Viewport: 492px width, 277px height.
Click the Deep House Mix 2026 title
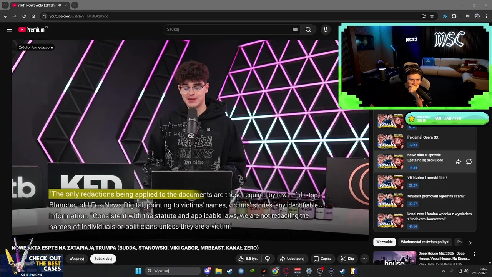(x=444, y=256)
